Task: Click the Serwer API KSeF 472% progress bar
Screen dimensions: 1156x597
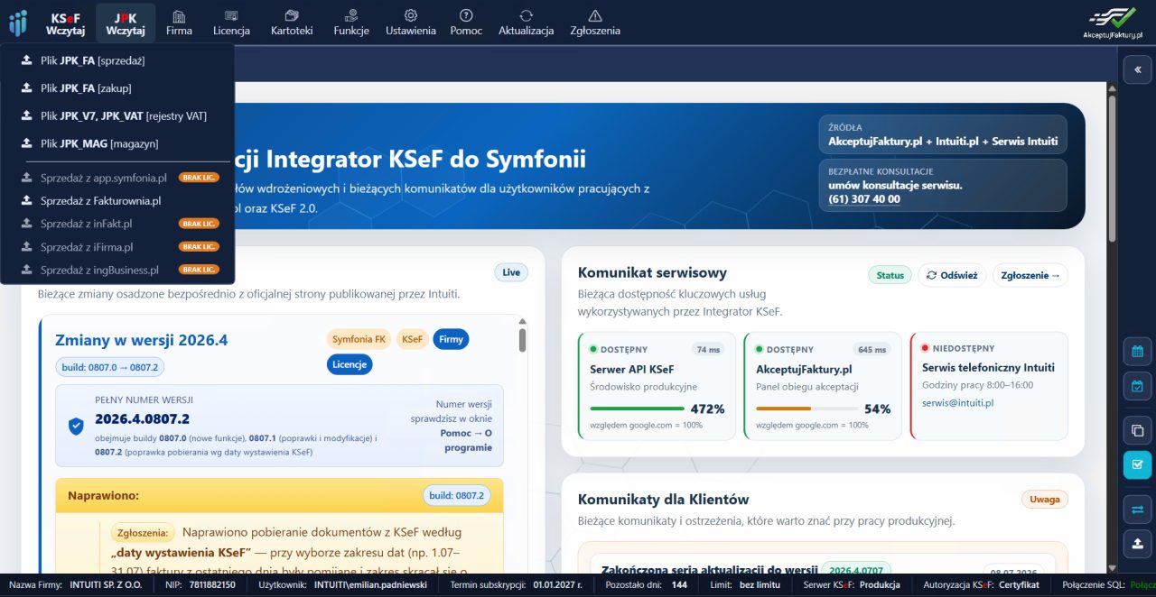Action: point(637,409)
